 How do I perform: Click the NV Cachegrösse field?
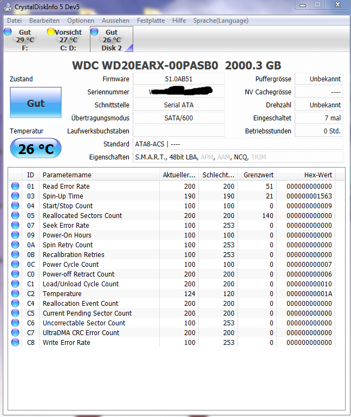[x=319, y=92]
